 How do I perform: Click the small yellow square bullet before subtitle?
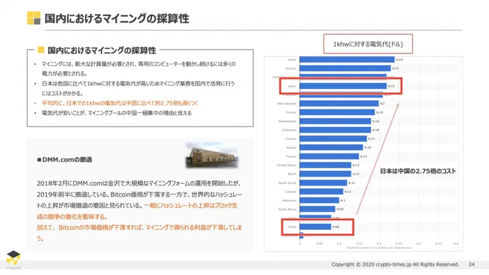click(41, 50)
